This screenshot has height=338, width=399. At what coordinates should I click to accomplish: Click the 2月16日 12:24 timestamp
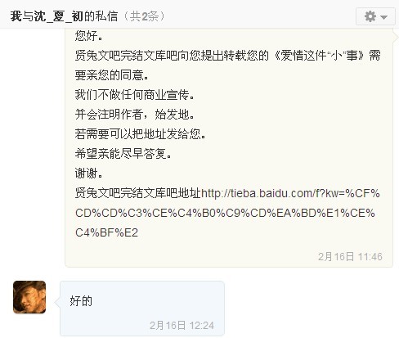182,326
